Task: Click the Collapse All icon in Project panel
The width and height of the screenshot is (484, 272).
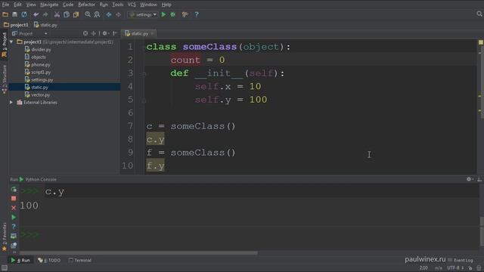Action: coord(94,33)
